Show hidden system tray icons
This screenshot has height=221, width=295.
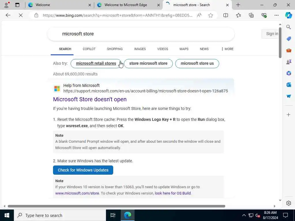244,215
